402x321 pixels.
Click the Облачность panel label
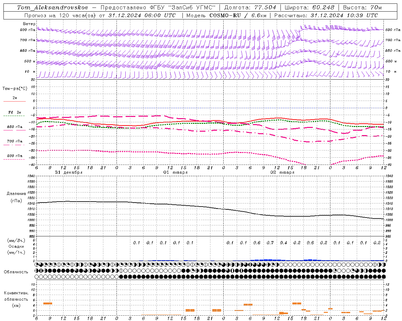[16, 272]
